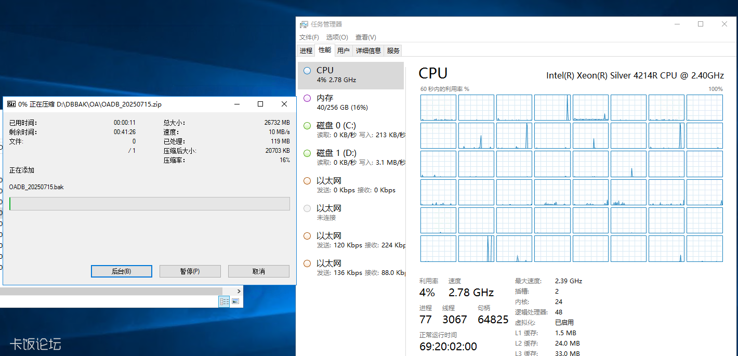Switch to the 详细信息 tab
738x356 pixels.
click(368, 50)
